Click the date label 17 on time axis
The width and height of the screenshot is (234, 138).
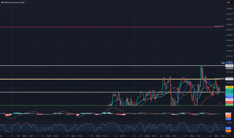141,136
